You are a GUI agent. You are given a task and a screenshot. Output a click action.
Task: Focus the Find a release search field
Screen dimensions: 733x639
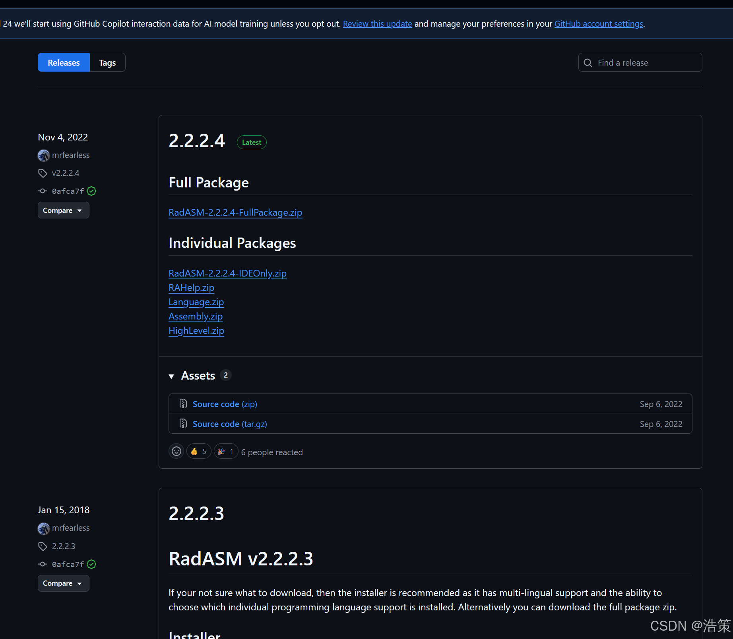640,62
